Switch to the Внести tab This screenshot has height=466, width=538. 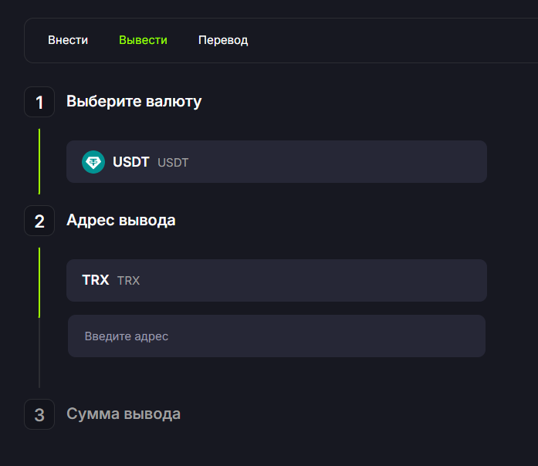(68, 40)
